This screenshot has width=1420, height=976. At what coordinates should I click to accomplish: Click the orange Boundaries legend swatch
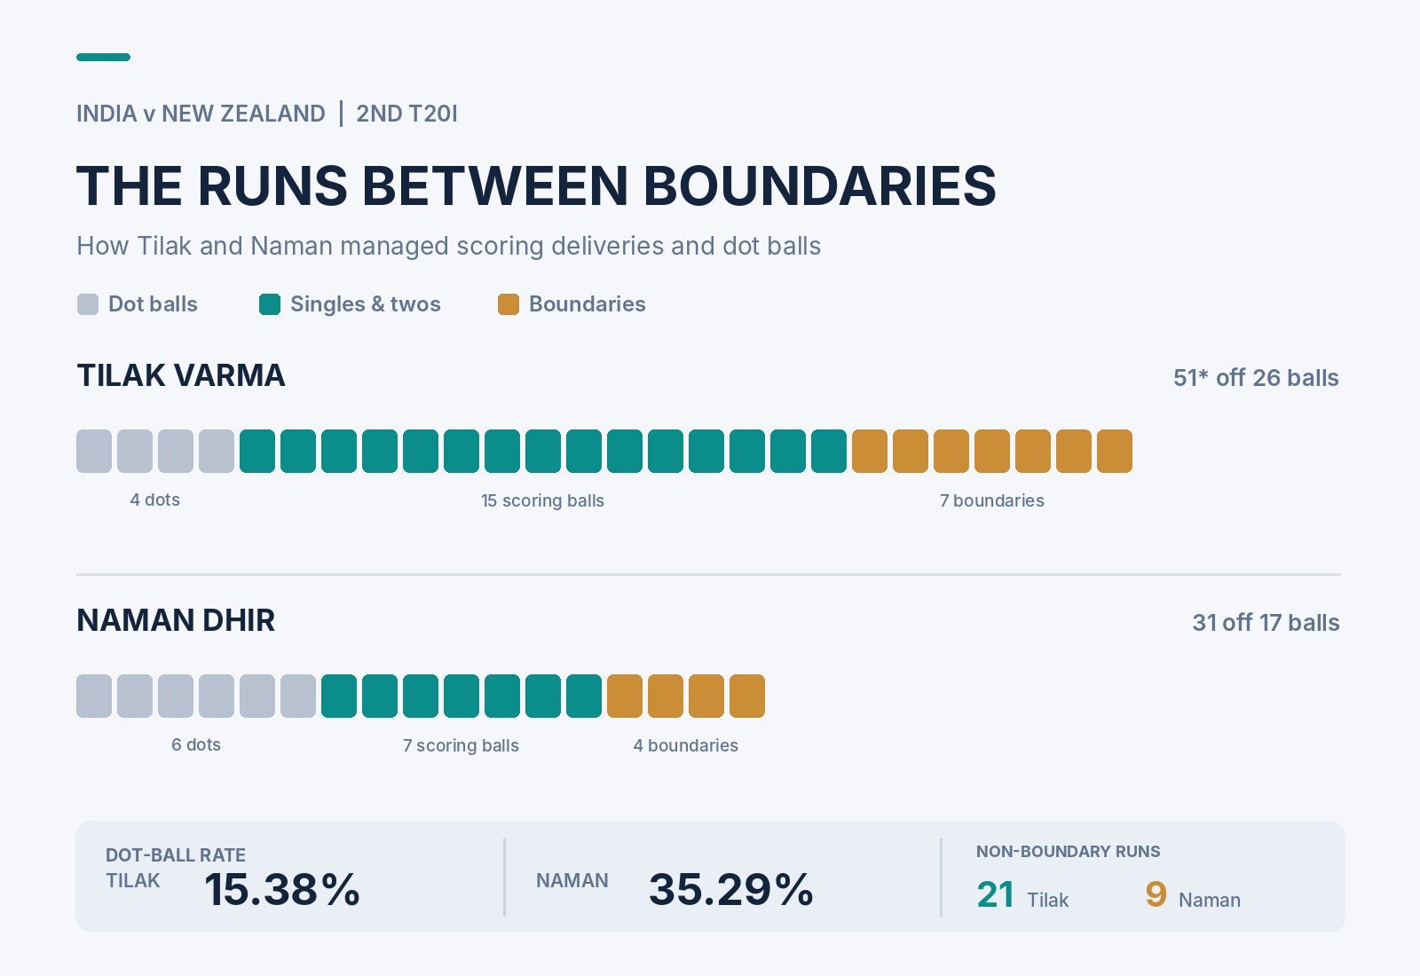point(509,304)
